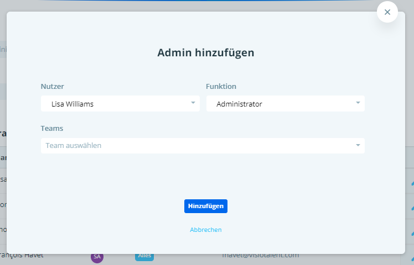The height and width of the screenshot is (265, 414).
Task: Click the purple SA avatar icon
Action: point(97,257)
